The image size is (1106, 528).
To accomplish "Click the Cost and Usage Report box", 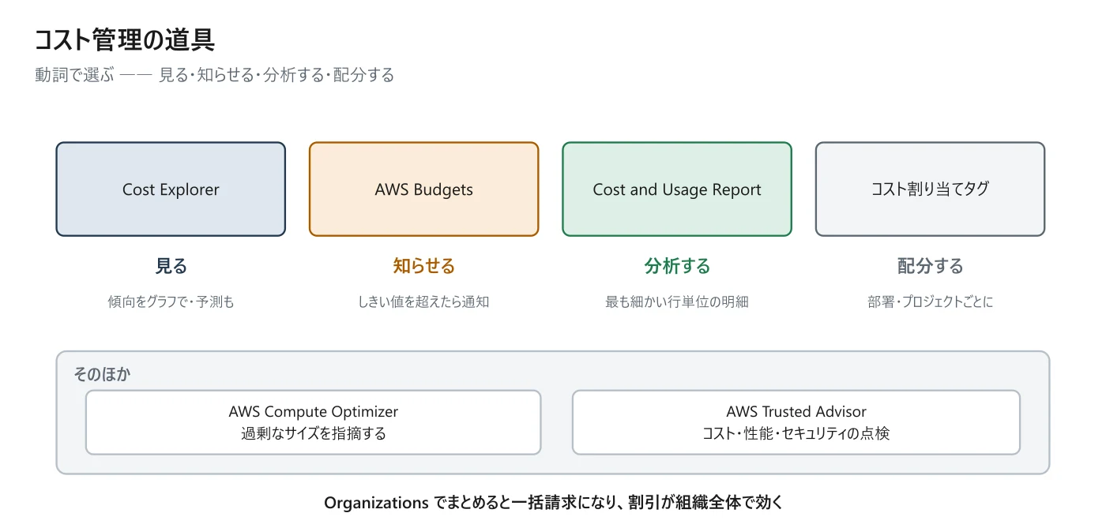I will 677,189.
